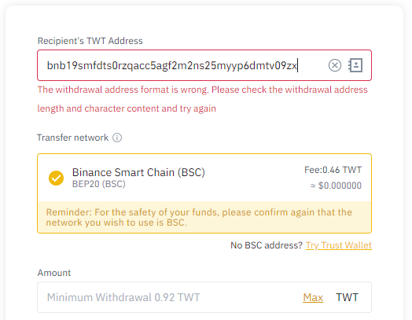Click the Transfer network label
This screenshot has width=412, height=320.
72,138
